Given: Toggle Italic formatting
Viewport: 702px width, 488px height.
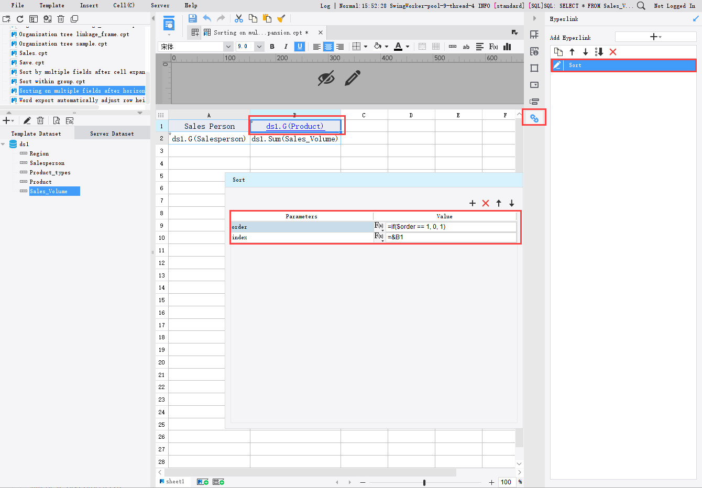Looking at the screenshot, I should [x=286, y=47].
